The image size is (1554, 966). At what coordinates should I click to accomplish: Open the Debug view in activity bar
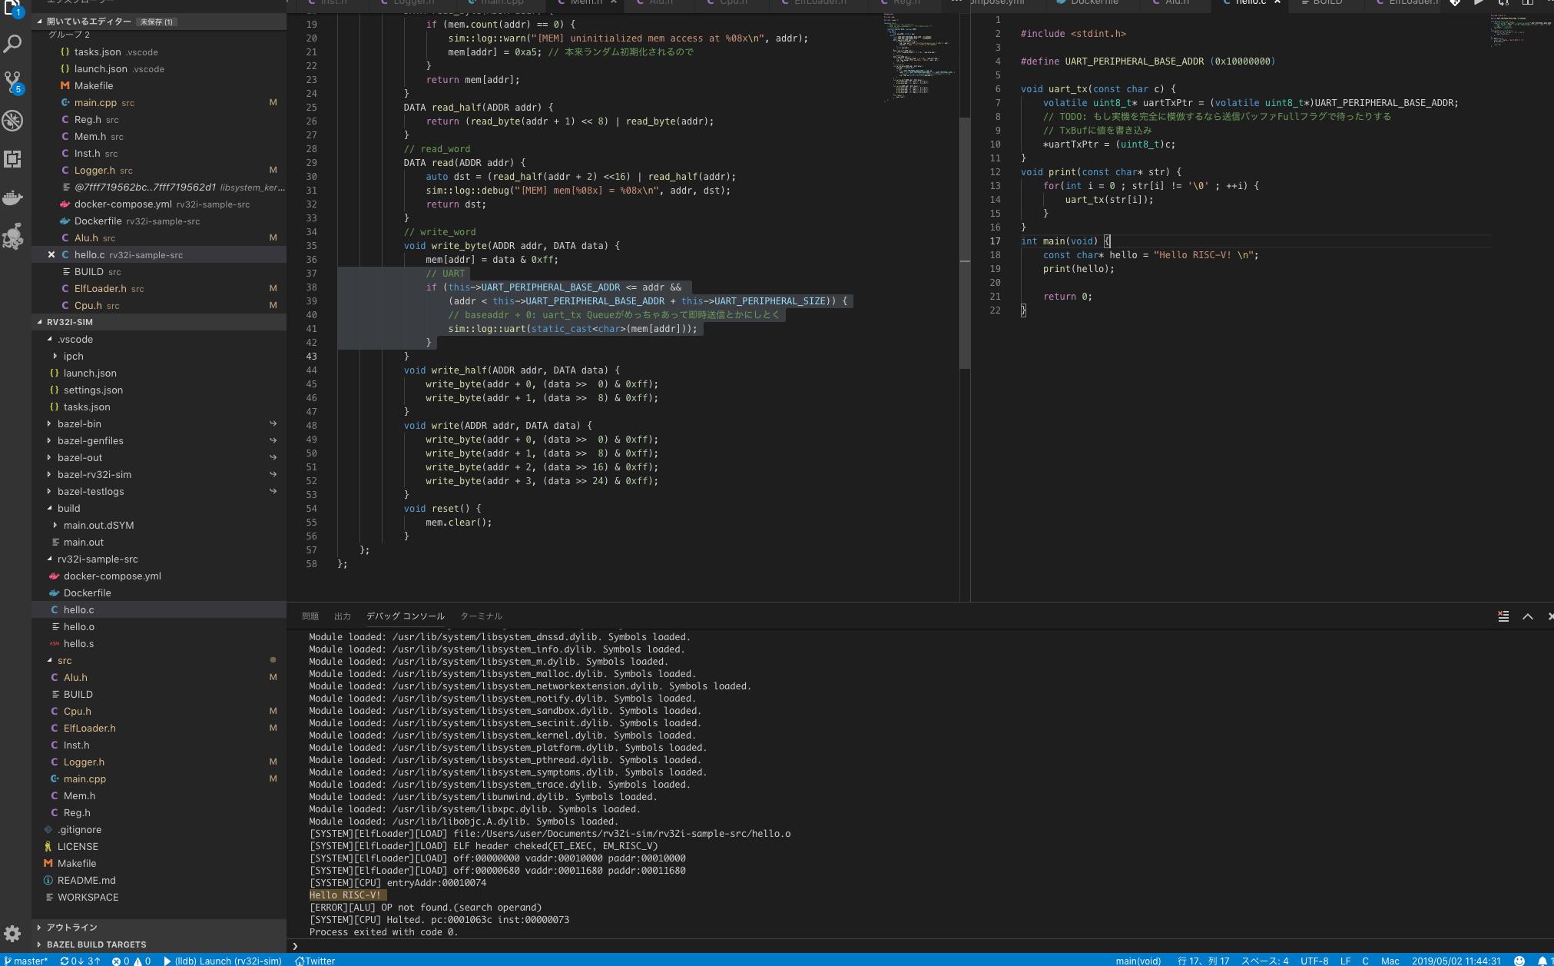(13, 121)
